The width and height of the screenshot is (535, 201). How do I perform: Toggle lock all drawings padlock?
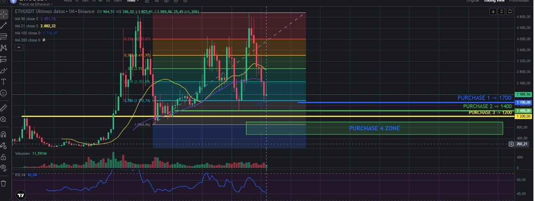4,157
